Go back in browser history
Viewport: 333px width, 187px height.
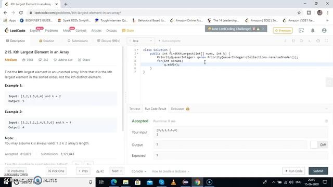click(x=5, y=12)
